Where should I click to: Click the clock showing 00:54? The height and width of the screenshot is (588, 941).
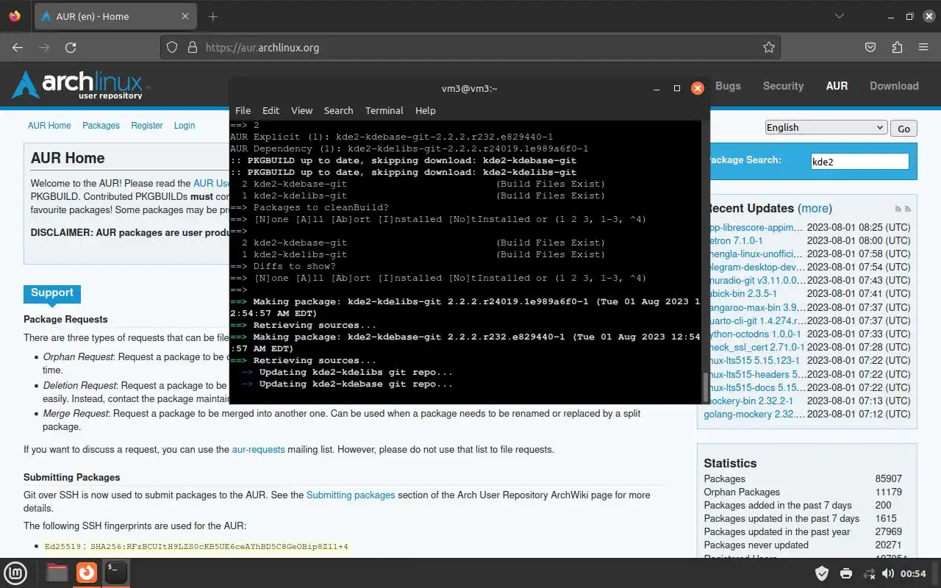[913, 573]
